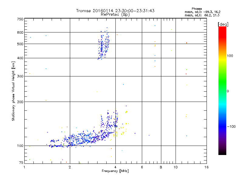Click the 200 tick label on the height axis
The width and height of the screenshot is (243, 182).
click(20, 102)
